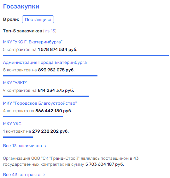Viewport: 170px width, 178px height.
Task: Open МКУ "УКС Г. Екатеринбурга" customer link
Action: coord(33,42)
